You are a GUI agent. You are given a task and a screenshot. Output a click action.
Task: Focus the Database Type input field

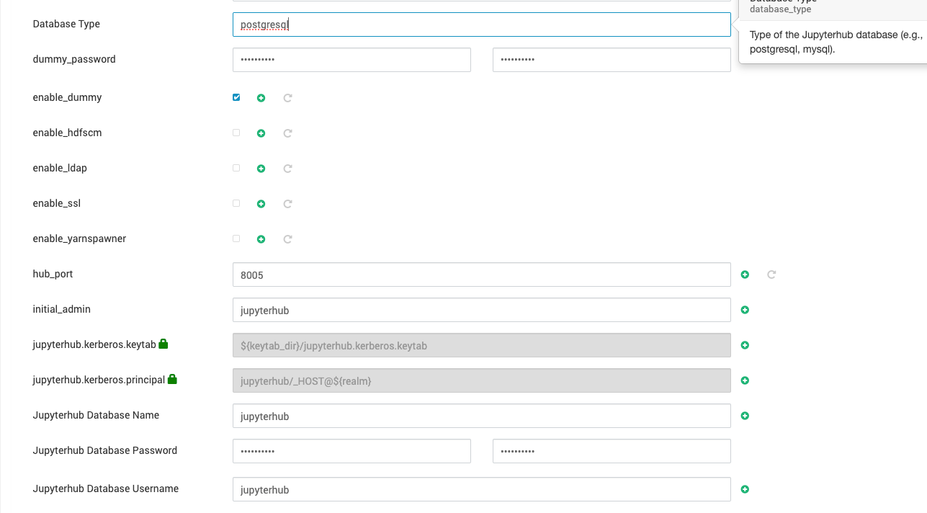(482, 24)
